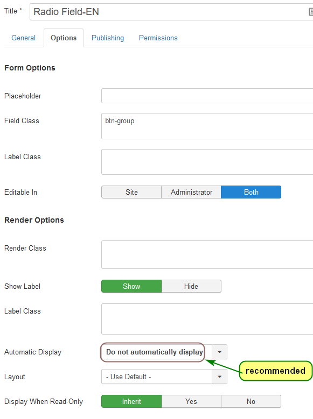313x419 pixels.
Task: Expand the Layout dropdown arrow
Action: (x=220, y=377)
